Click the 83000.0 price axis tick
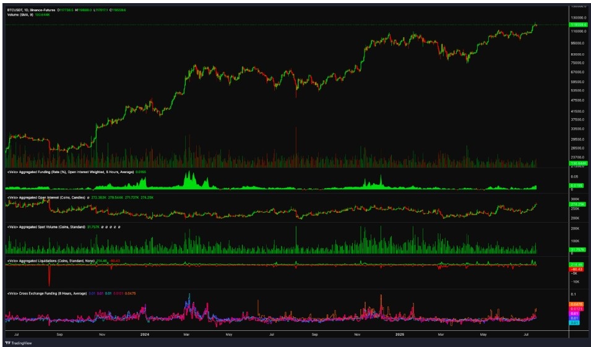The image size is (591, 347). [x=577, y=54]
